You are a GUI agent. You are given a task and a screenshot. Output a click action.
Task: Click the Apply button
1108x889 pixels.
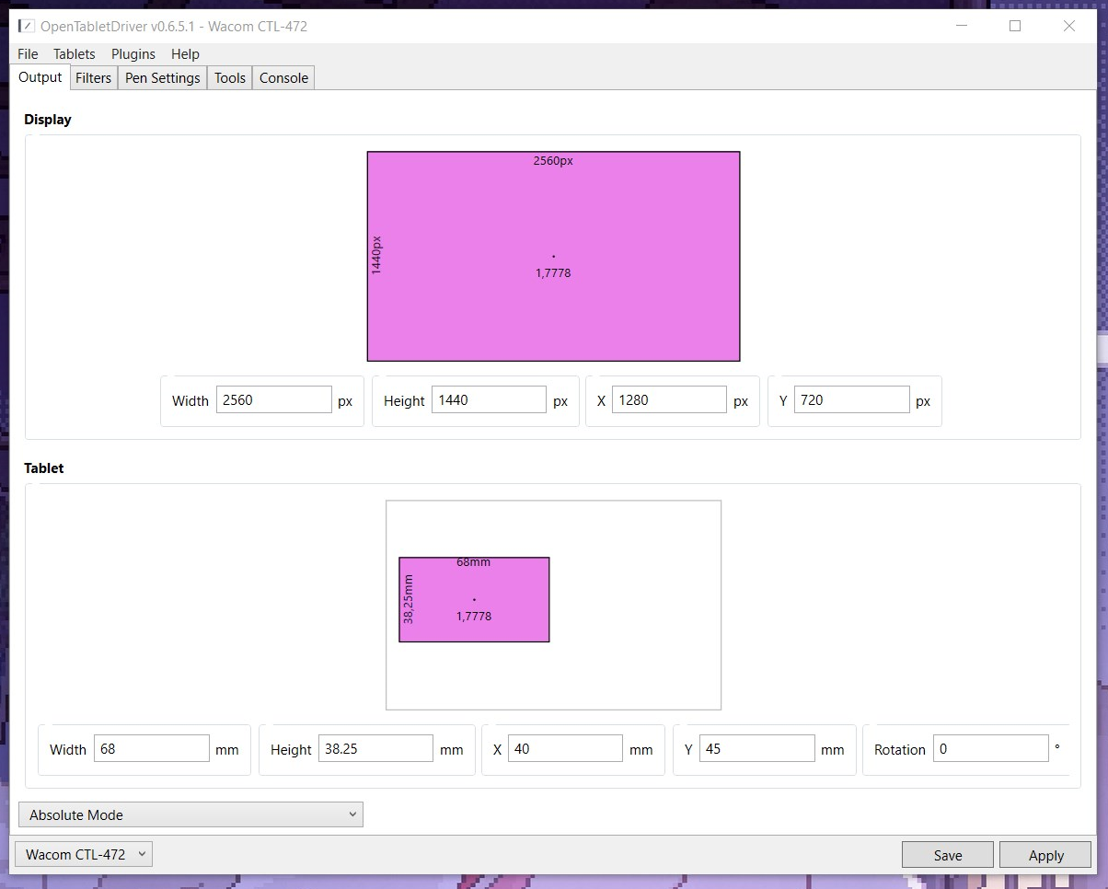(x=1045, y=855)
